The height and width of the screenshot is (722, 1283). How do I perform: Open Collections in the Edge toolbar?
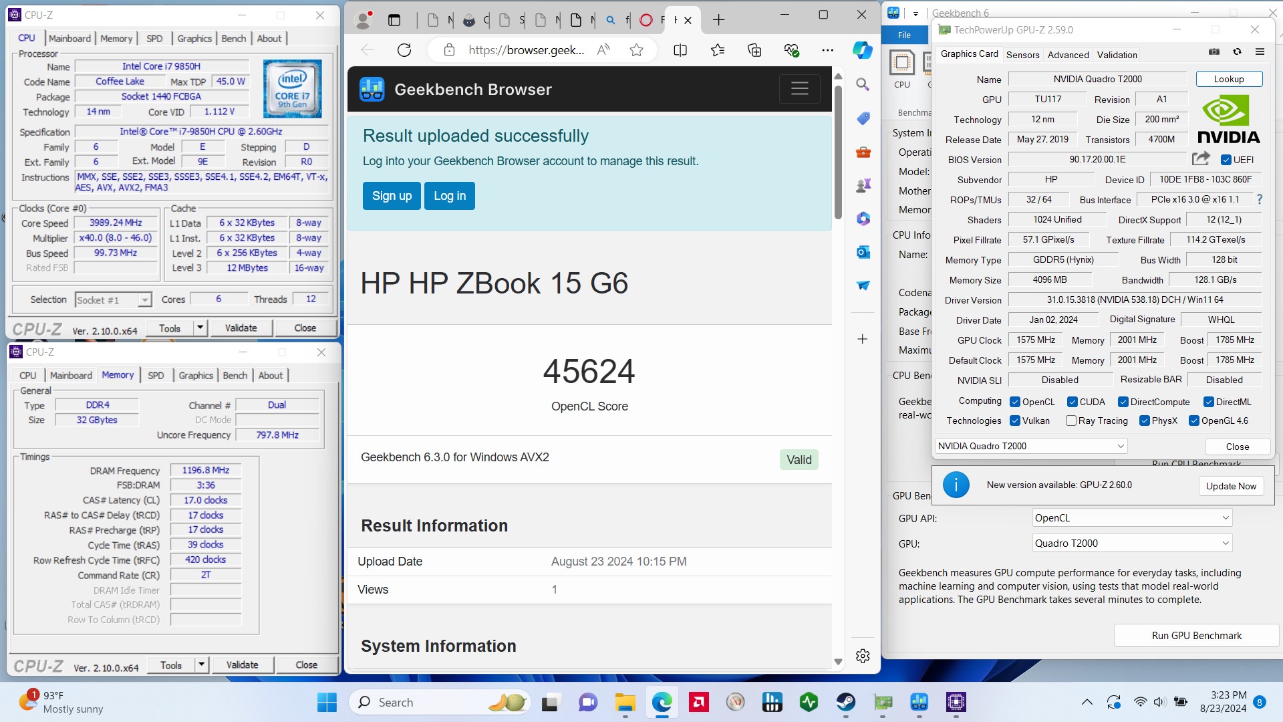point(754,50)
